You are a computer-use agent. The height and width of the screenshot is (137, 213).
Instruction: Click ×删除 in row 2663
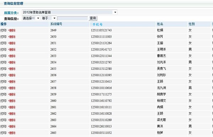[12, 120]
